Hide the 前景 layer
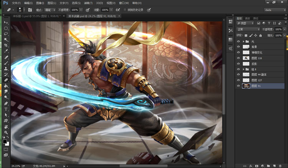 (238, 47)
